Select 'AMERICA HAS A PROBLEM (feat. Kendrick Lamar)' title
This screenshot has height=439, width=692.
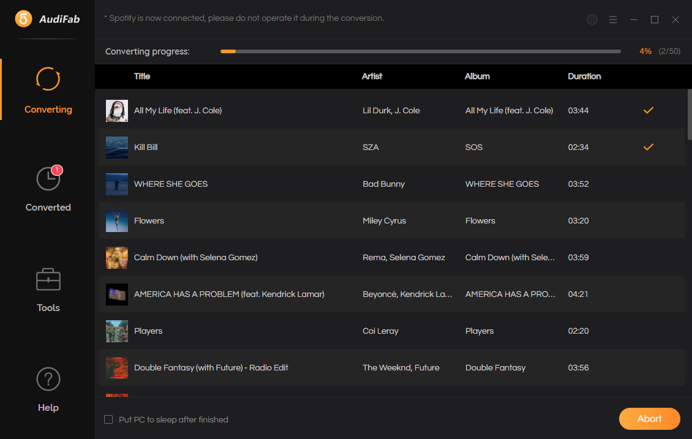(x=229, y=295)
